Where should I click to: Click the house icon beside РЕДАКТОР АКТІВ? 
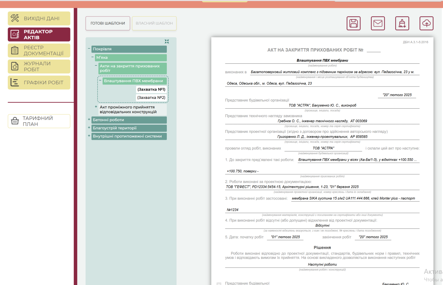pyautogui.click(x=15, y=34)
